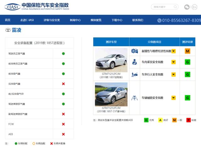
Task: Open the 走进C-IASI nav item
Action: 27,20
